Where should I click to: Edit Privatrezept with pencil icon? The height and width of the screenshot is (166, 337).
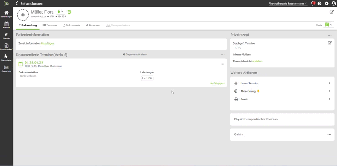(x=330, y=43)
